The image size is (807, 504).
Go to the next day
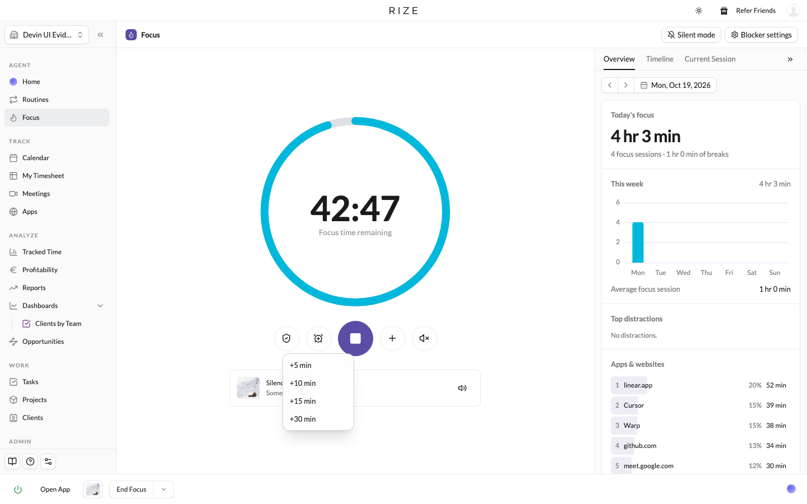626,85
